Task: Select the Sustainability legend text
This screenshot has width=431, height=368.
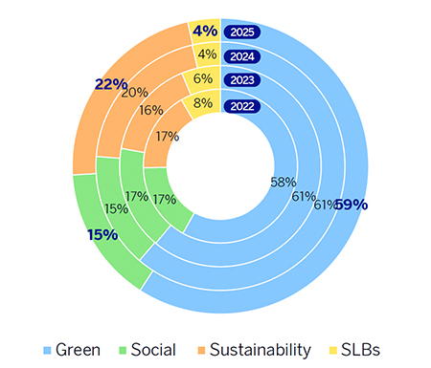Action: point(261,351)
